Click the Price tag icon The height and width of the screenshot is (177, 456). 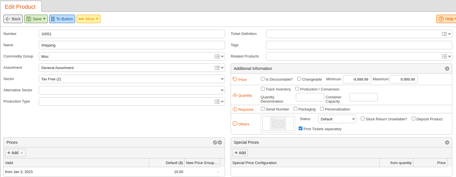coord(235,79)
